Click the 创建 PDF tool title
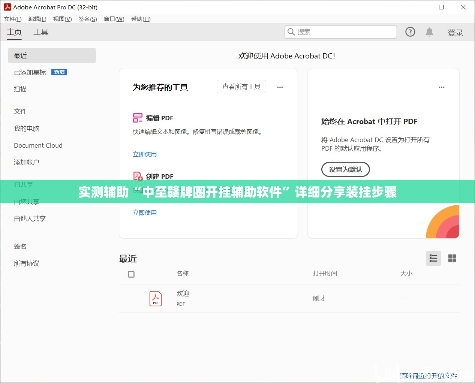The height and width of the screenshot is (383, 475). click(x=160, y=177)
